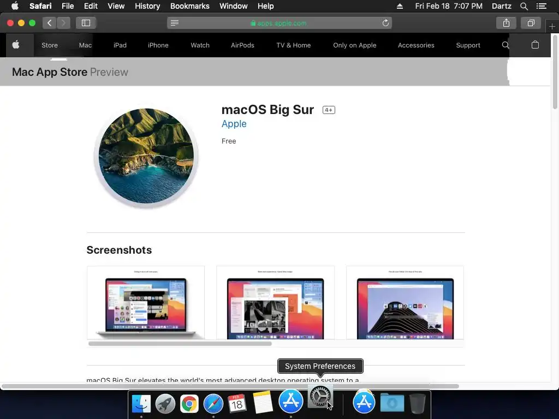Image resolution: width=559 pixels, height=419 pixels.
Task: Open the shopping bag icon
Action: coord(535,45)
